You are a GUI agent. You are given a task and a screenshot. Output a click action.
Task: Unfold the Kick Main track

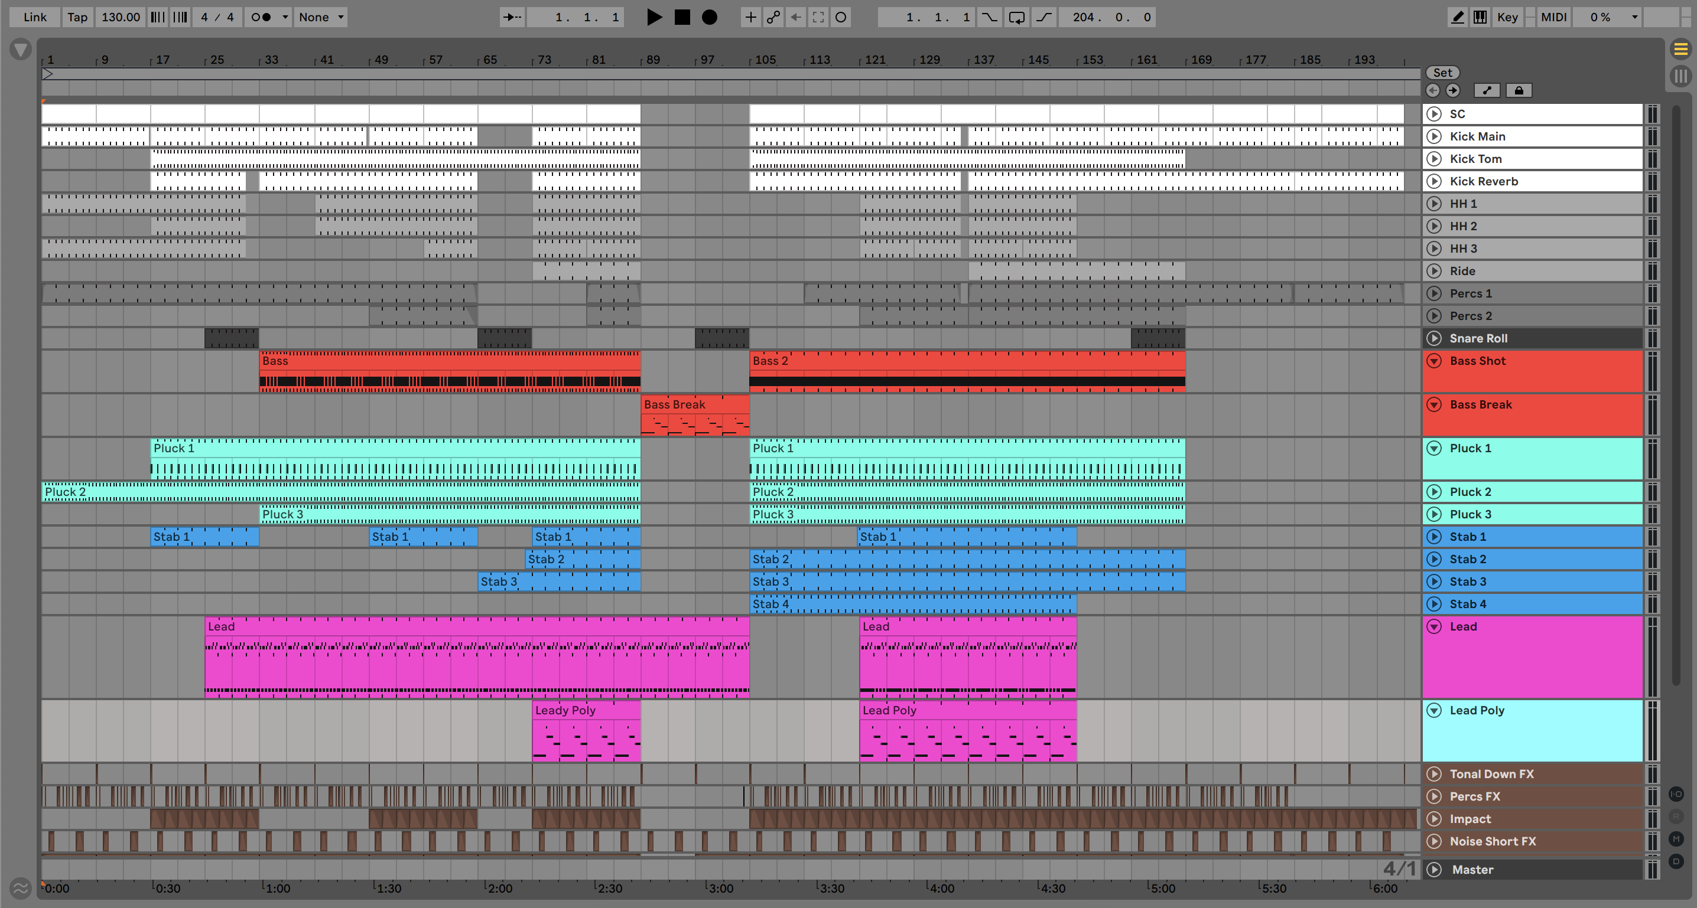1434,136
